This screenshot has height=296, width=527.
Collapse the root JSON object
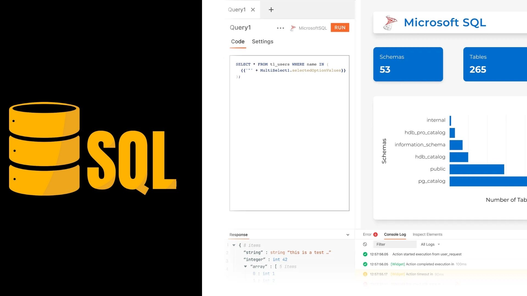pos(234,245)
